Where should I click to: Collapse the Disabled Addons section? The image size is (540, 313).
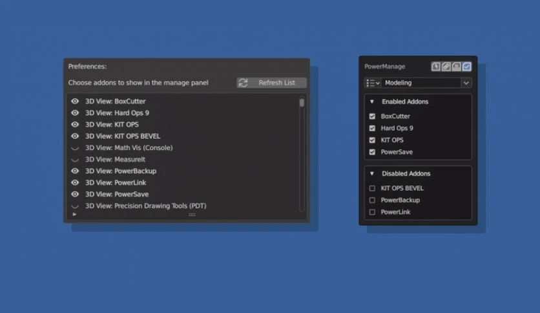[x=372, y=174]
